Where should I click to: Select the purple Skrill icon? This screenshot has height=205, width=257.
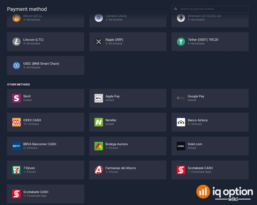[16, 98]
